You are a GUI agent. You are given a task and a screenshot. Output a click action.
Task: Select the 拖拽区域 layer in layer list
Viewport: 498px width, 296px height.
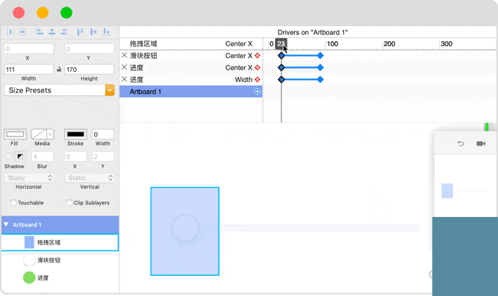click(60, 242)
